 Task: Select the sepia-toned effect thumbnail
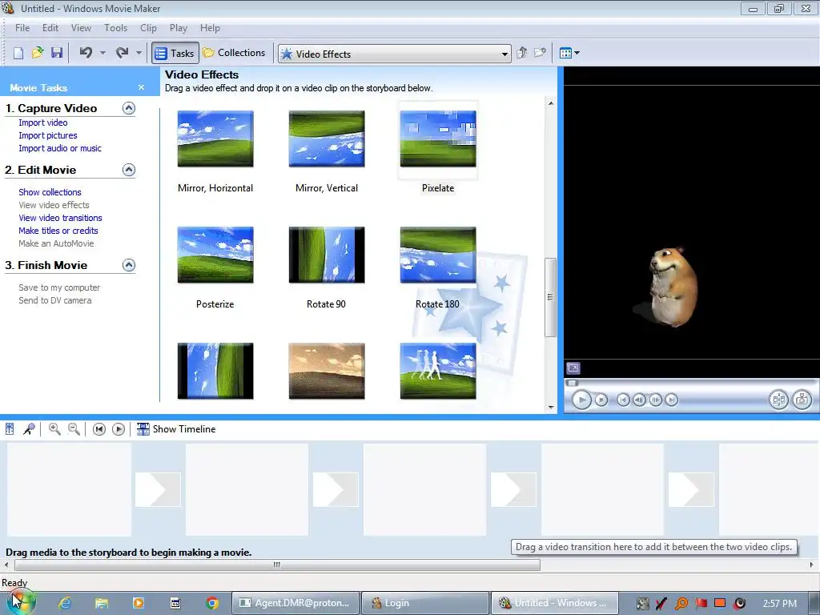coord(327,371)
